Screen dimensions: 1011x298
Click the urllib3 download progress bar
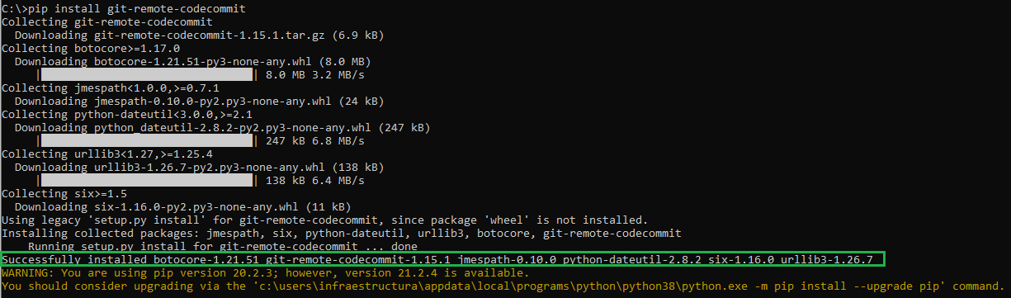coord(149,180)
